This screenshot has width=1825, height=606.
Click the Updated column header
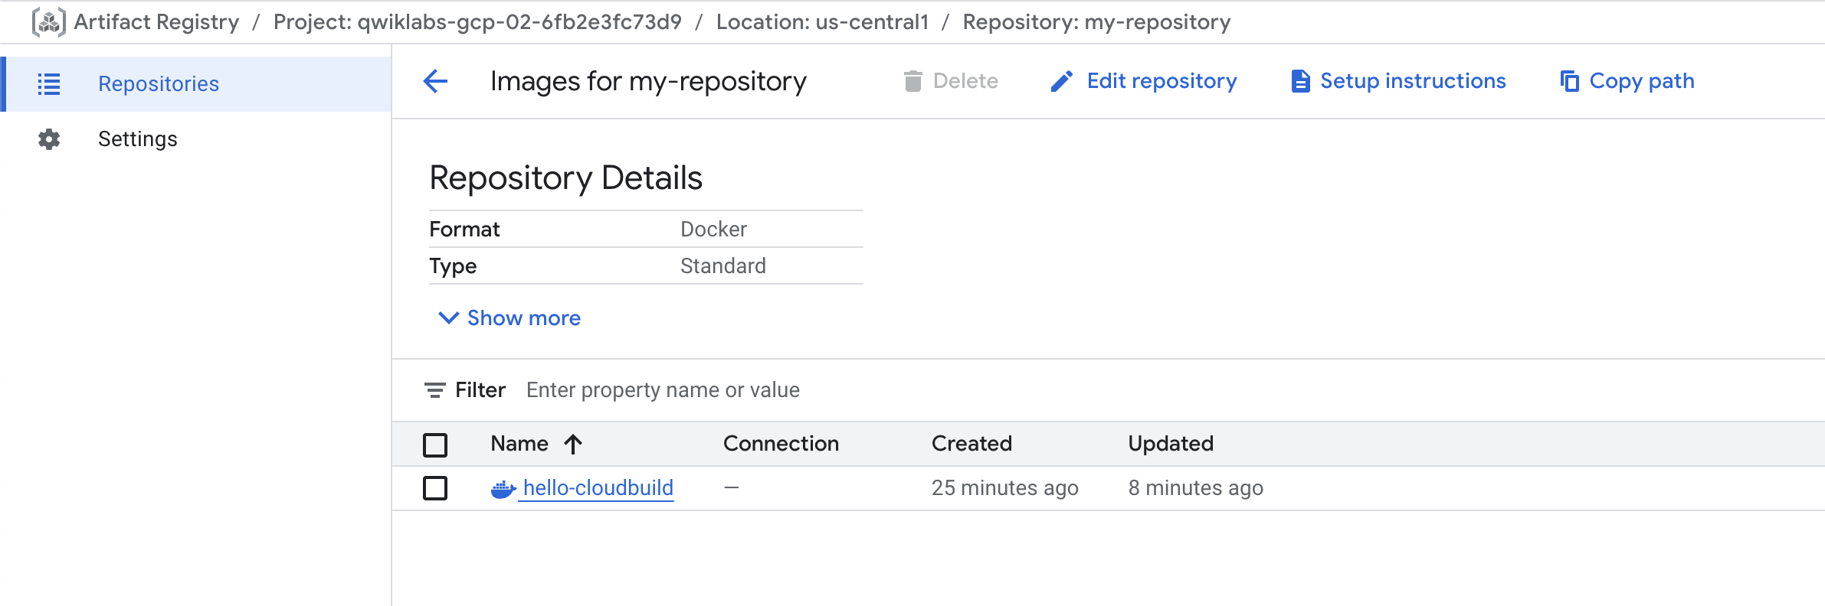(1171, 444)
